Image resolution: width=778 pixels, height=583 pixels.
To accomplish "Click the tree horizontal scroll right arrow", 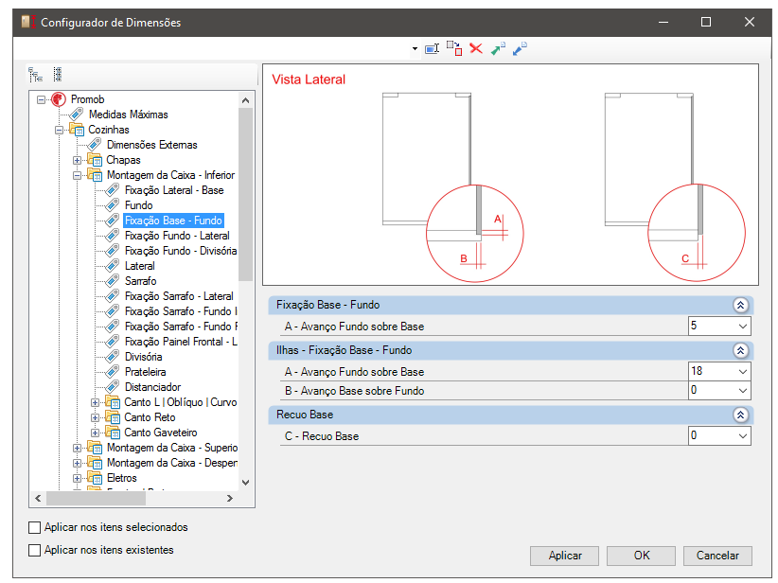I will 229,499.
